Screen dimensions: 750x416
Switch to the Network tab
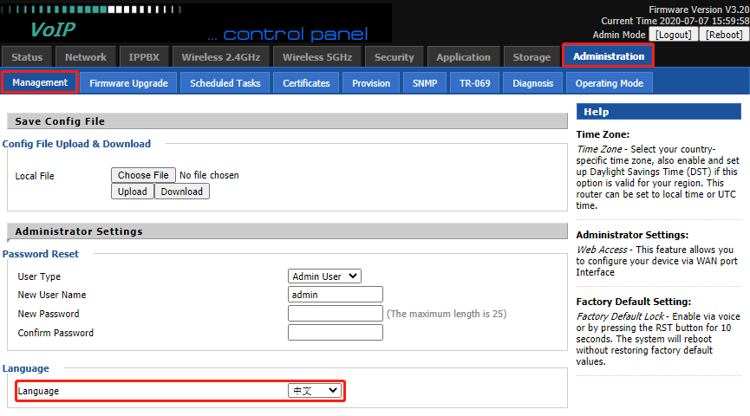pyautogui.click(x=86, y=57)
